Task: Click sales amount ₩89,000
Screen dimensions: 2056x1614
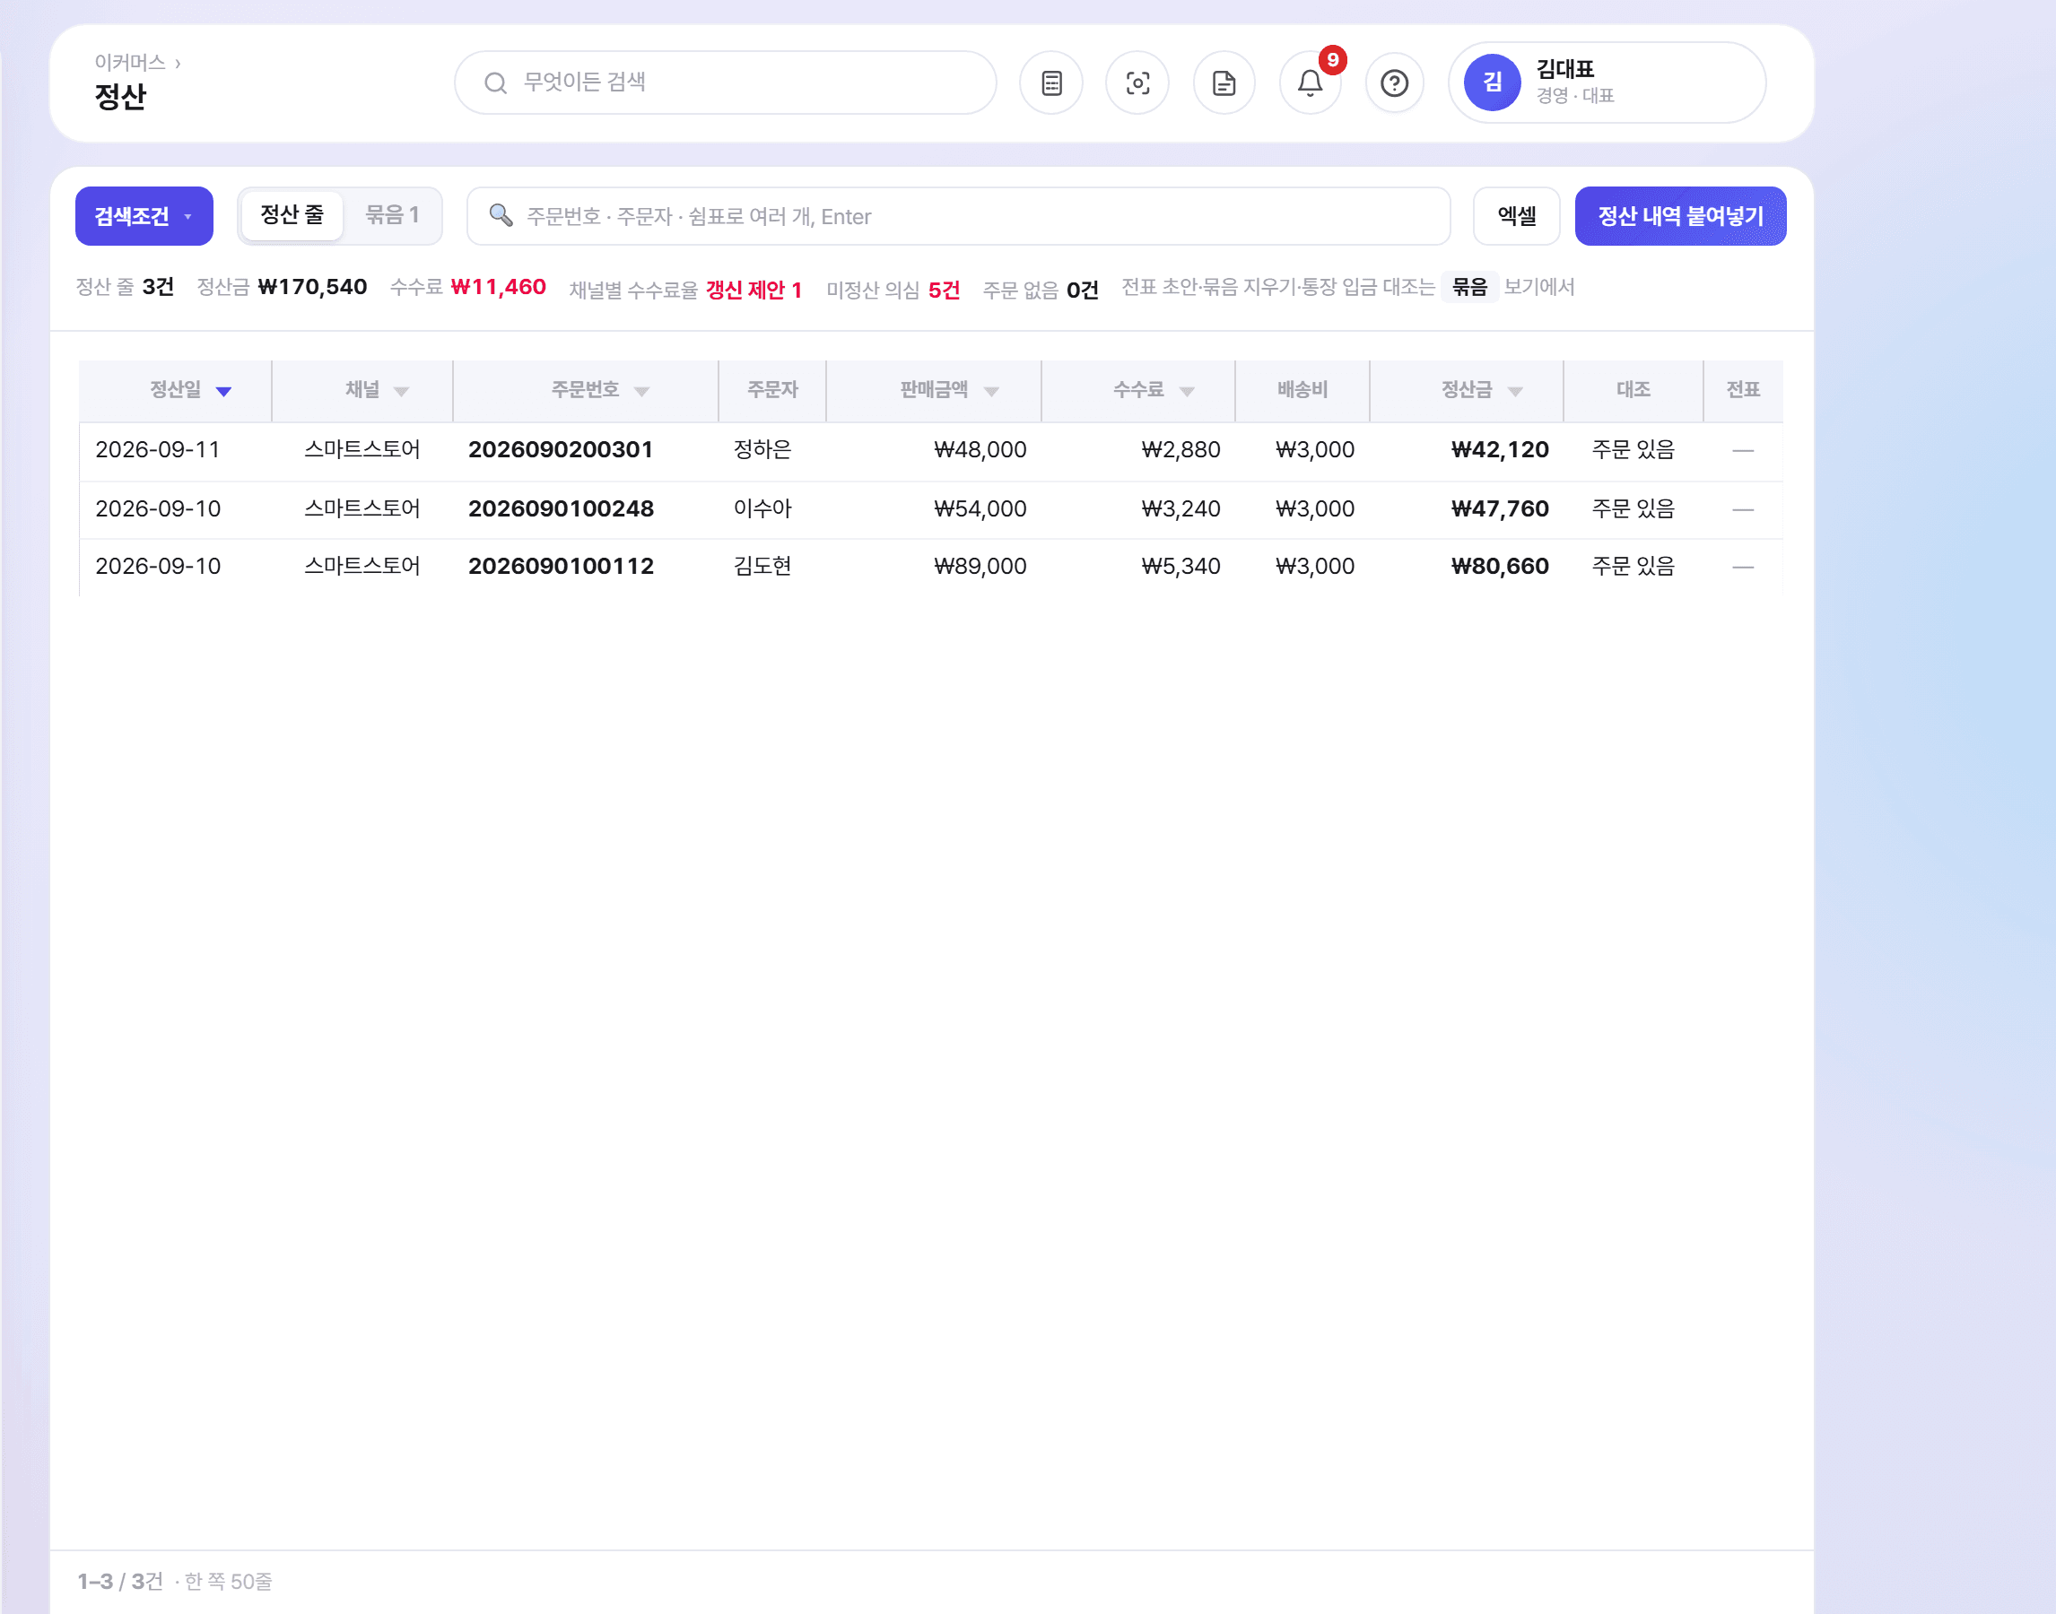Action: point(980,566)
